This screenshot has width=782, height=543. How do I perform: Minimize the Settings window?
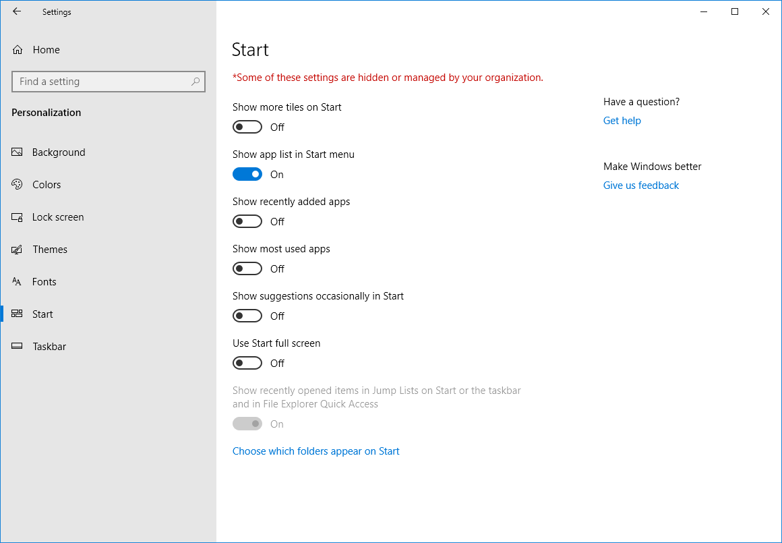pyautogui.click(x=704, y=11)
